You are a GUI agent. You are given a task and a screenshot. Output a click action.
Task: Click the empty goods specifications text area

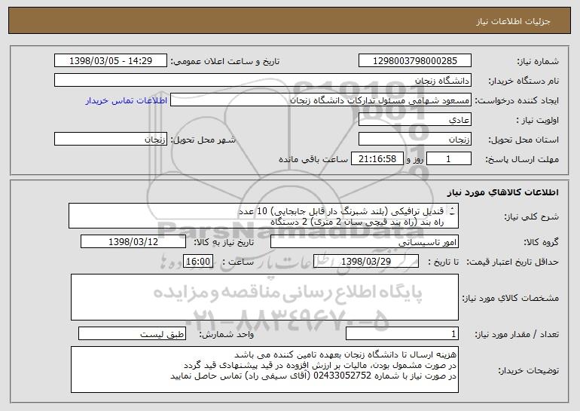(264, 297)
